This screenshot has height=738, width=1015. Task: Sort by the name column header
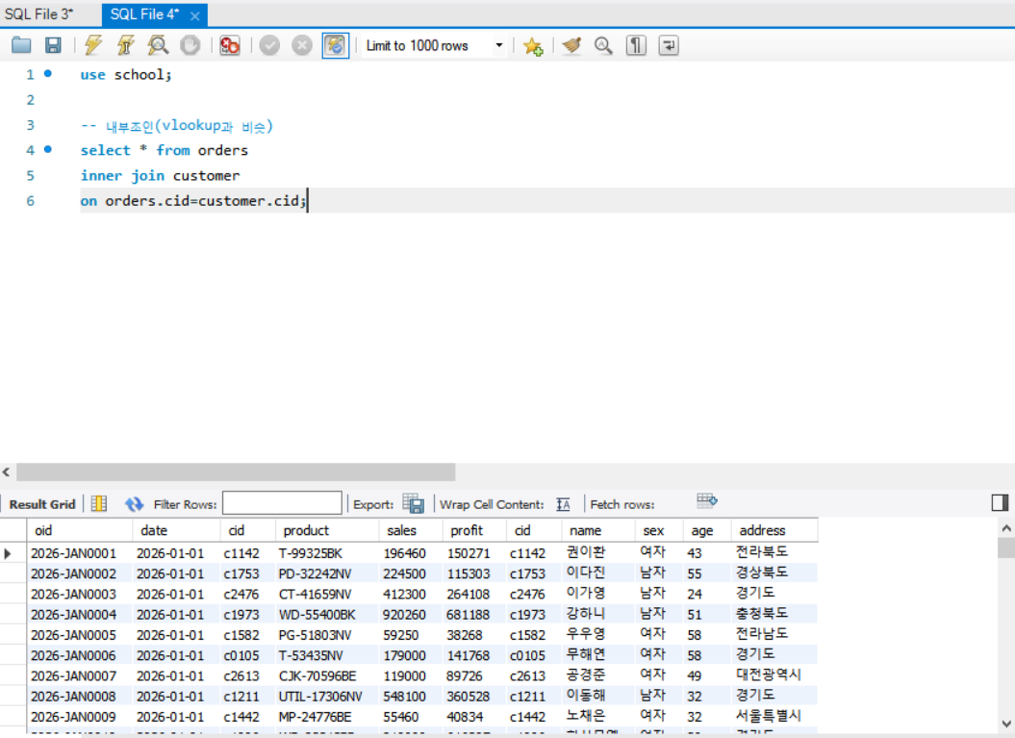pos(598,530)
